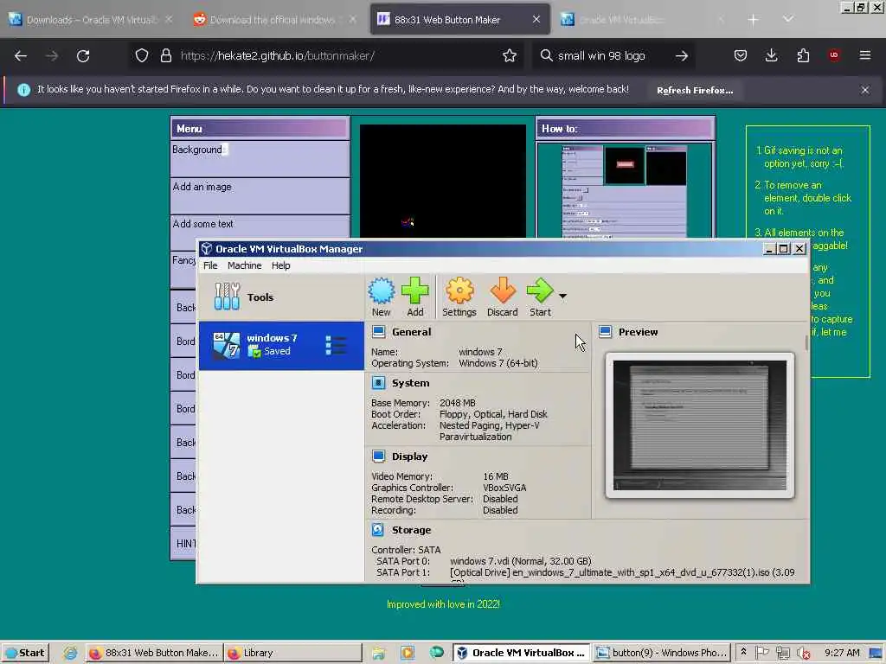This screenshot has width=886, height=664.
Task: Click the Storage section header
Action: [x=411, y=530]
